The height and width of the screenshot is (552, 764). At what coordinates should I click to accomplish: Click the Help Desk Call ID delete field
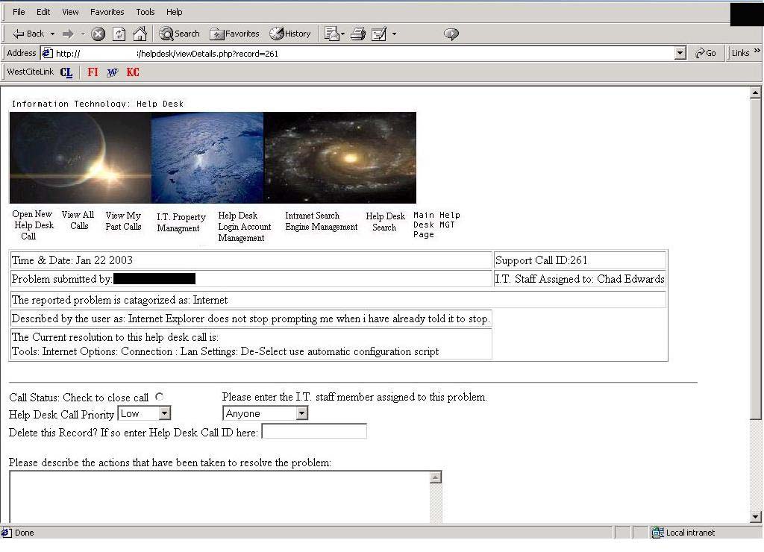click(314, 431)
